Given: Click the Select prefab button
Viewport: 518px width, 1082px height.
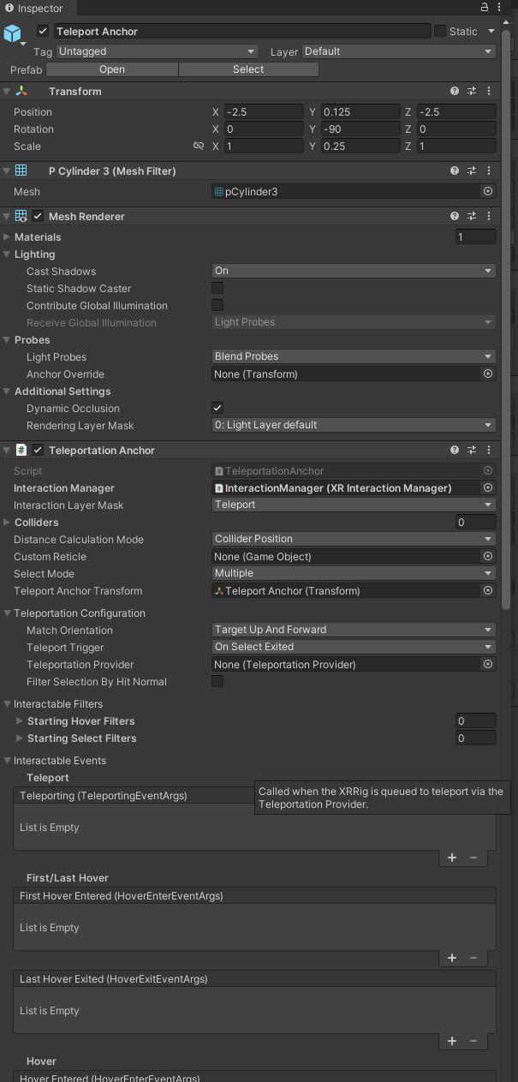Looking at the screenshot, I should pyautogui.click(x=247, y=69).
